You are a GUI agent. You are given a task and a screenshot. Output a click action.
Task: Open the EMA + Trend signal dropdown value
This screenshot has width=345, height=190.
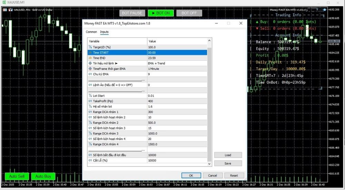click(x=177, y=64)
